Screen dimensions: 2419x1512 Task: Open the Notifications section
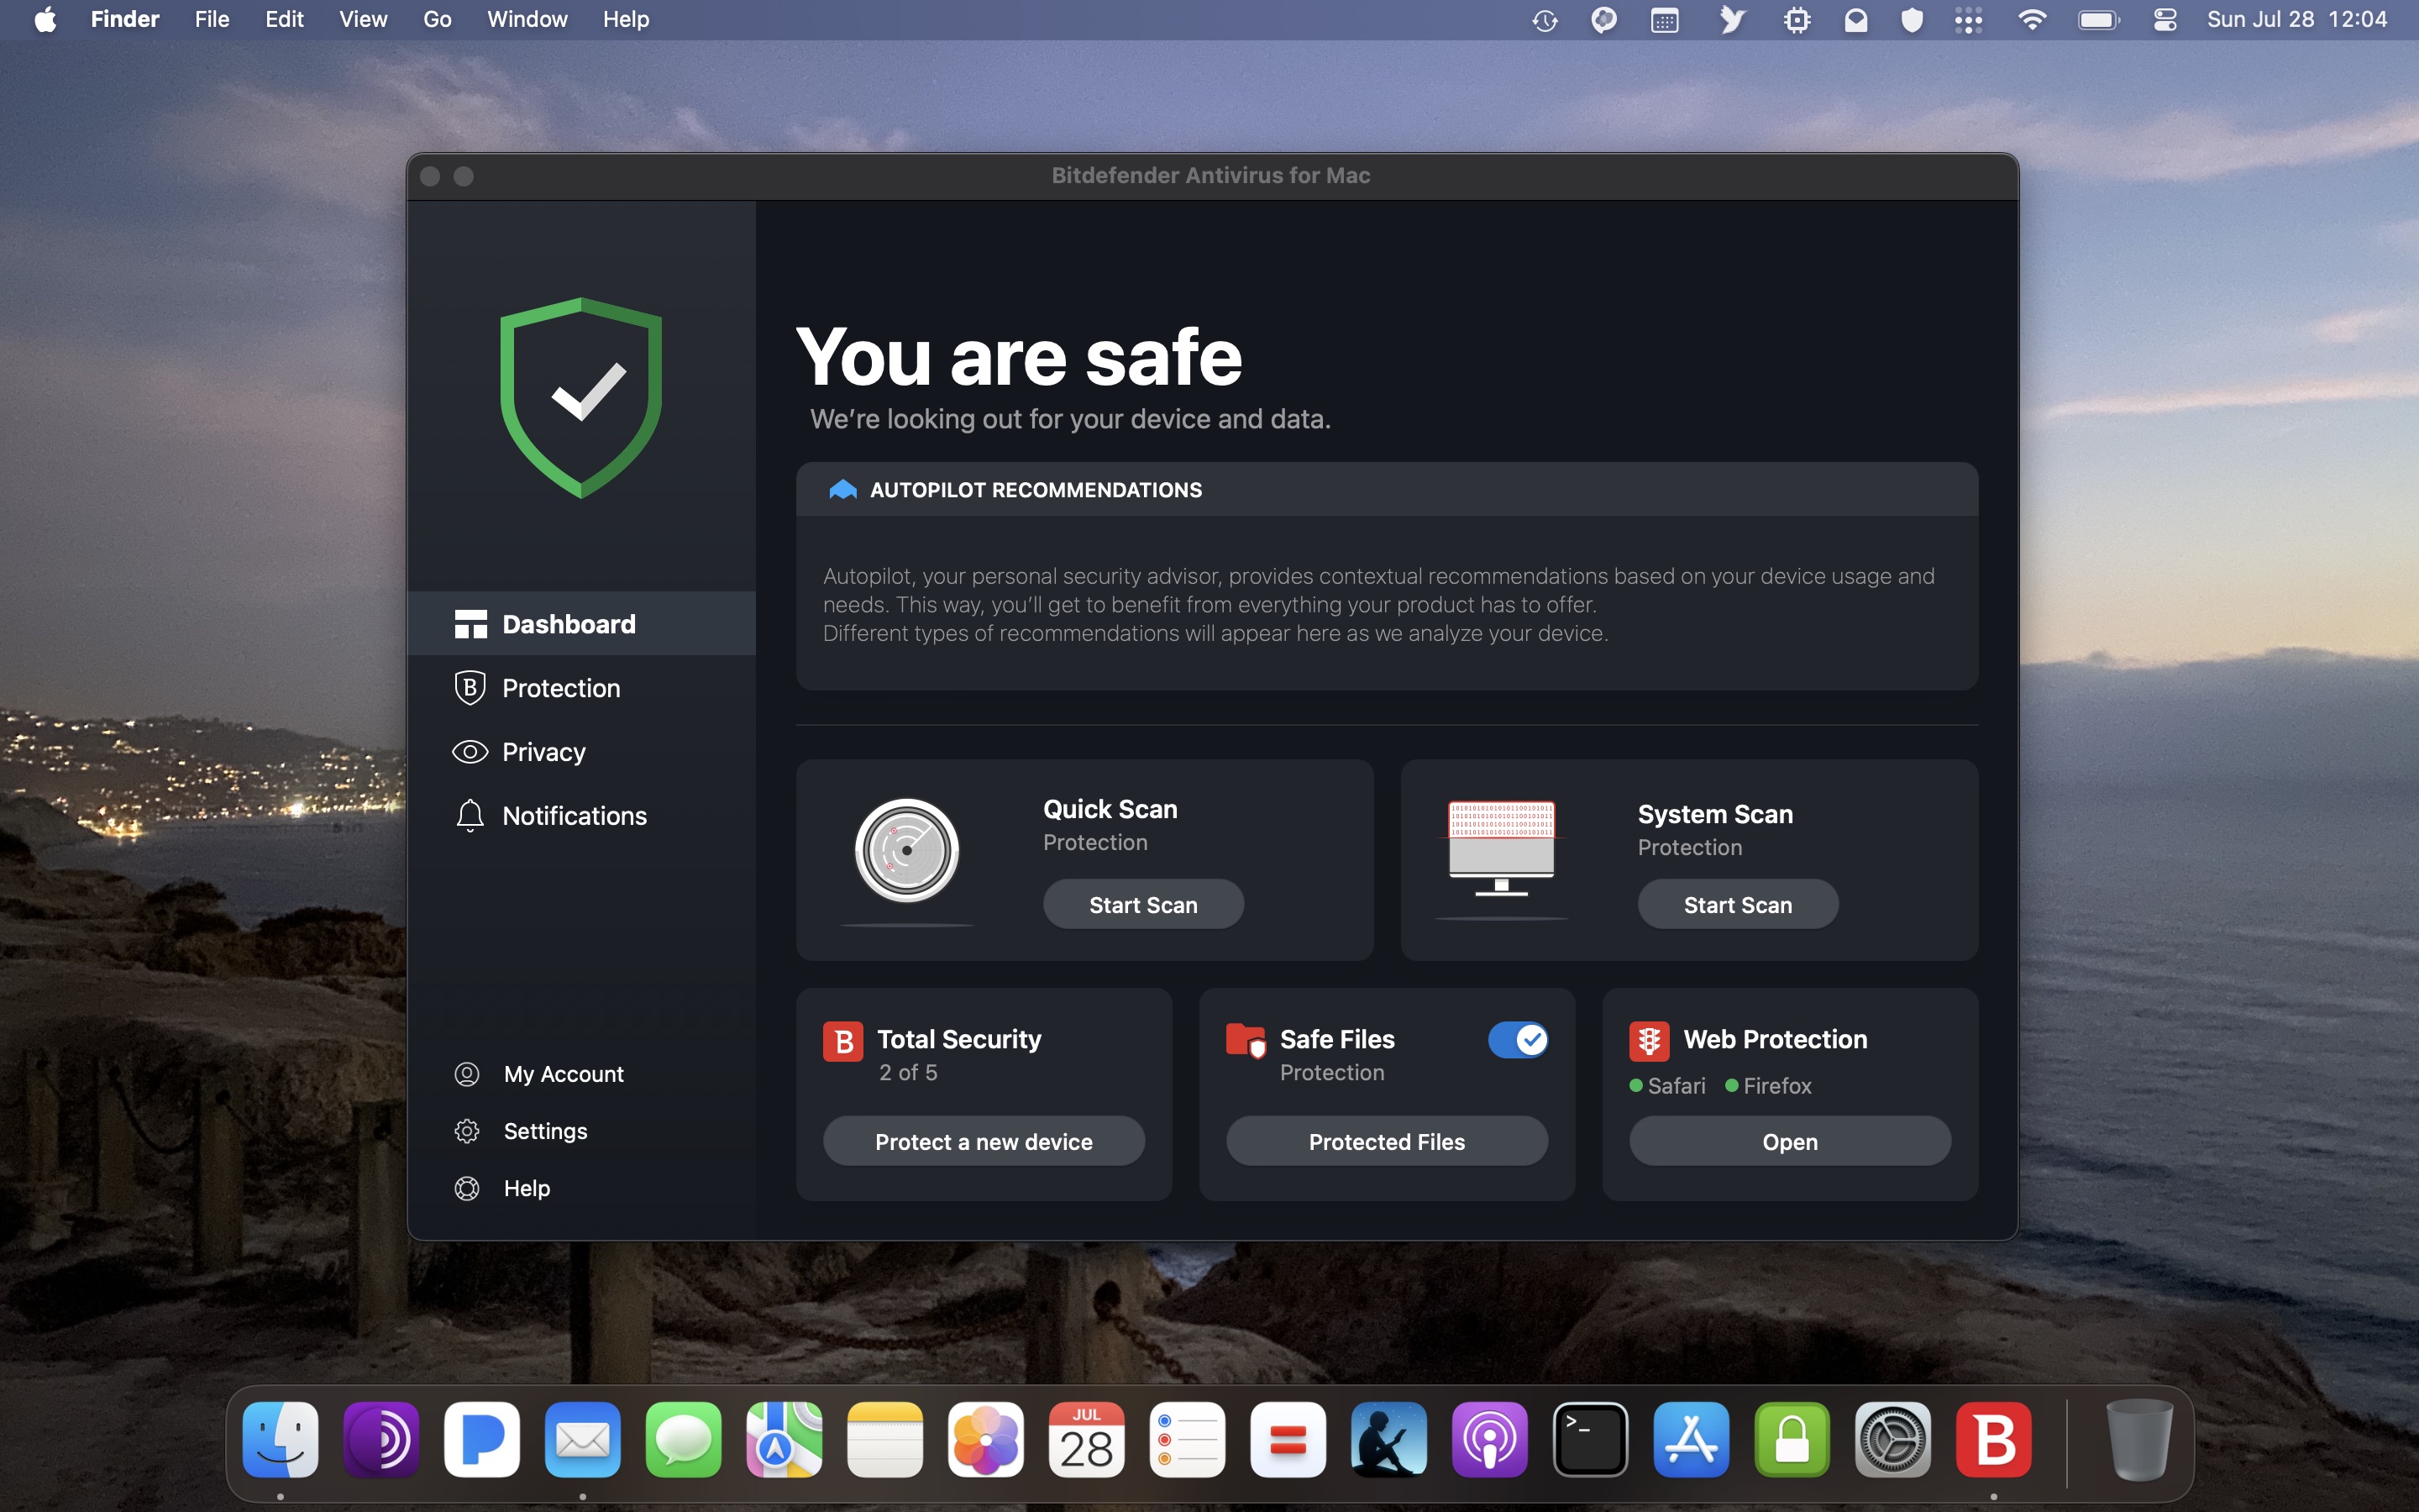[574, 816]
